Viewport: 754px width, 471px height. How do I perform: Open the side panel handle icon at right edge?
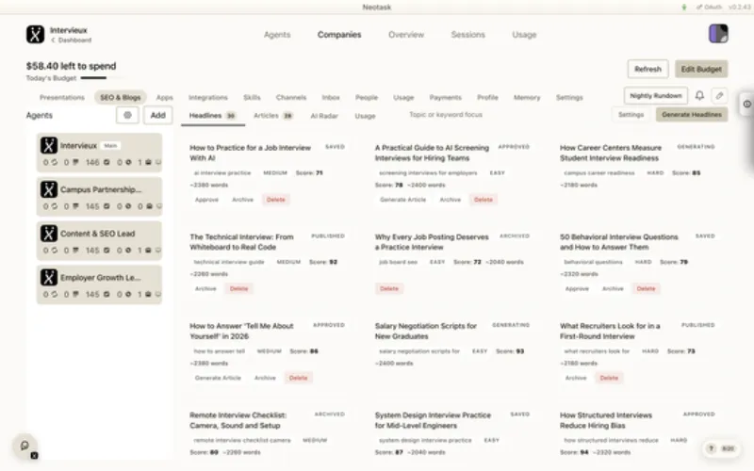point(746,104)
